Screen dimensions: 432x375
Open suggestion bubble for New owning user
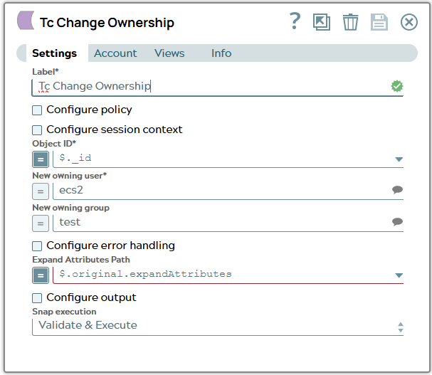[397, 189]
